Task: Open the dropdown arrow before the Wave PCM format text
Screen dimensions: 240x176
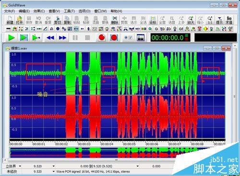Action: [53, 172]
